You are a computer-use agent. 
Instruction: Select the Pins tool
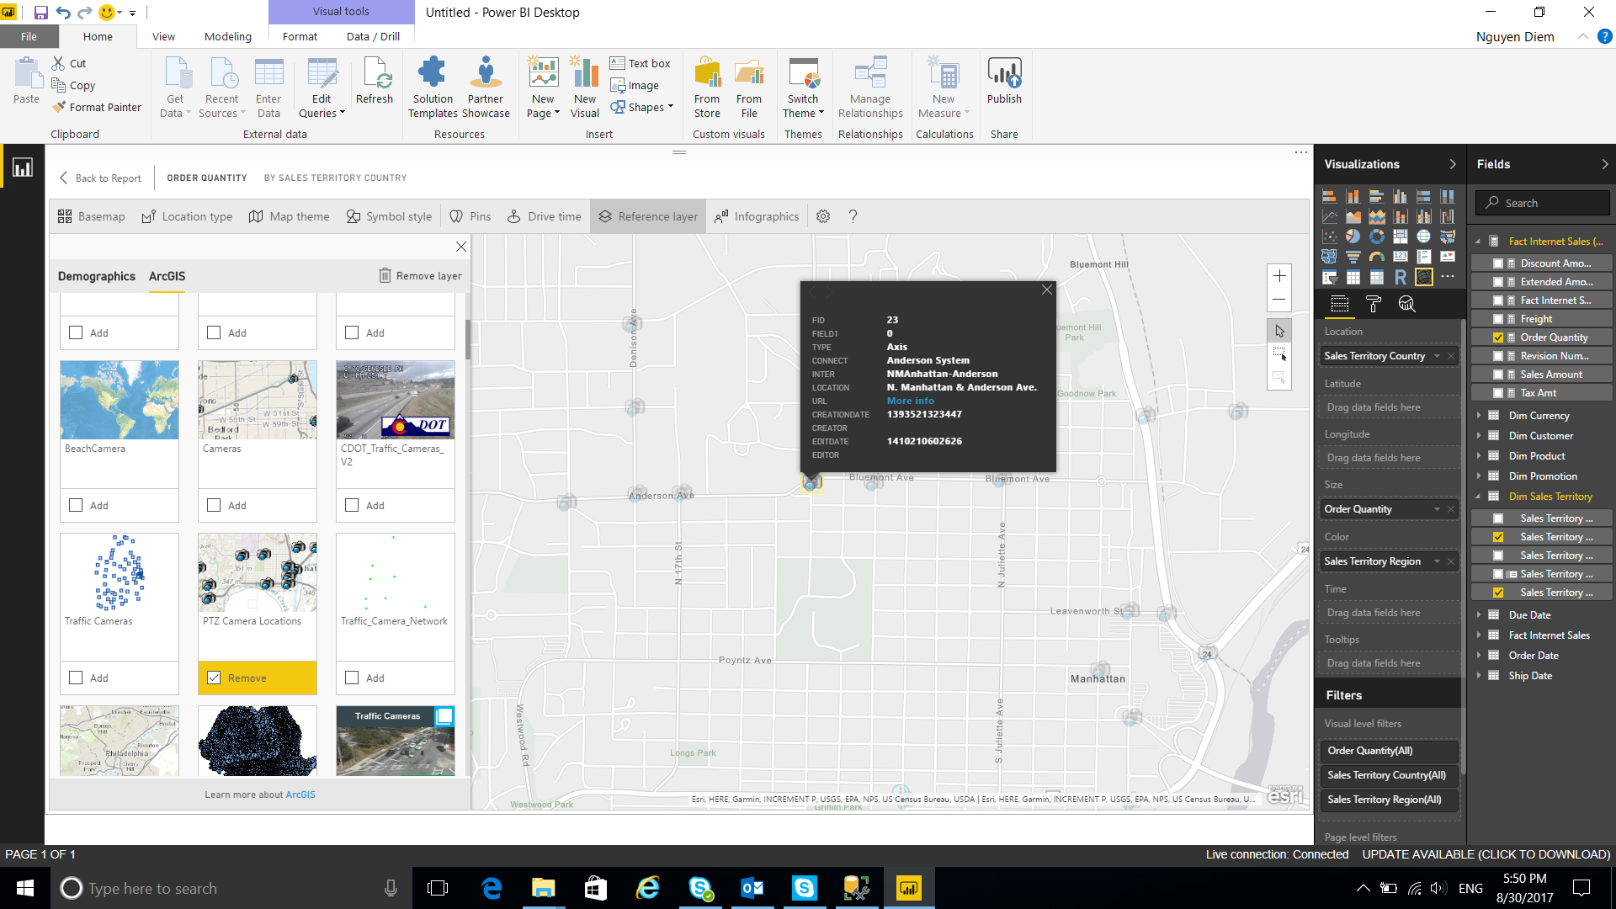pos(470,216)
